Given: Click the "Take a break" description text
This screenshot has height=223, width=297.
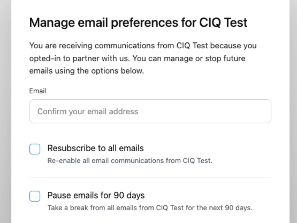Looking at the screenshot, I should click(150, 208).
